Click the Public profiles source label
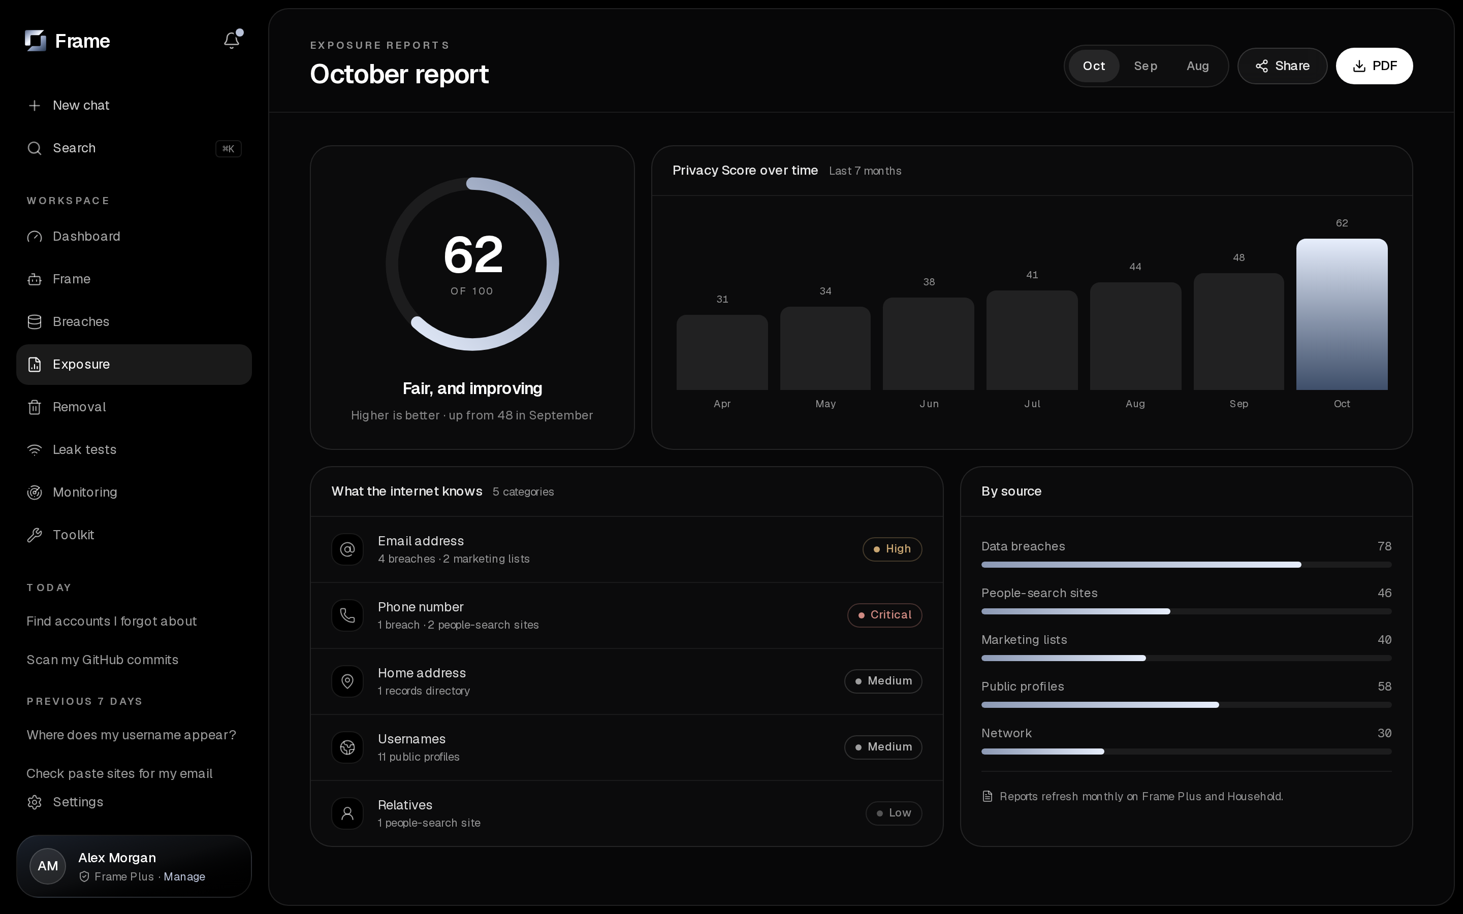Screen dimensions: 1463x914 [x=1022, y=687]
